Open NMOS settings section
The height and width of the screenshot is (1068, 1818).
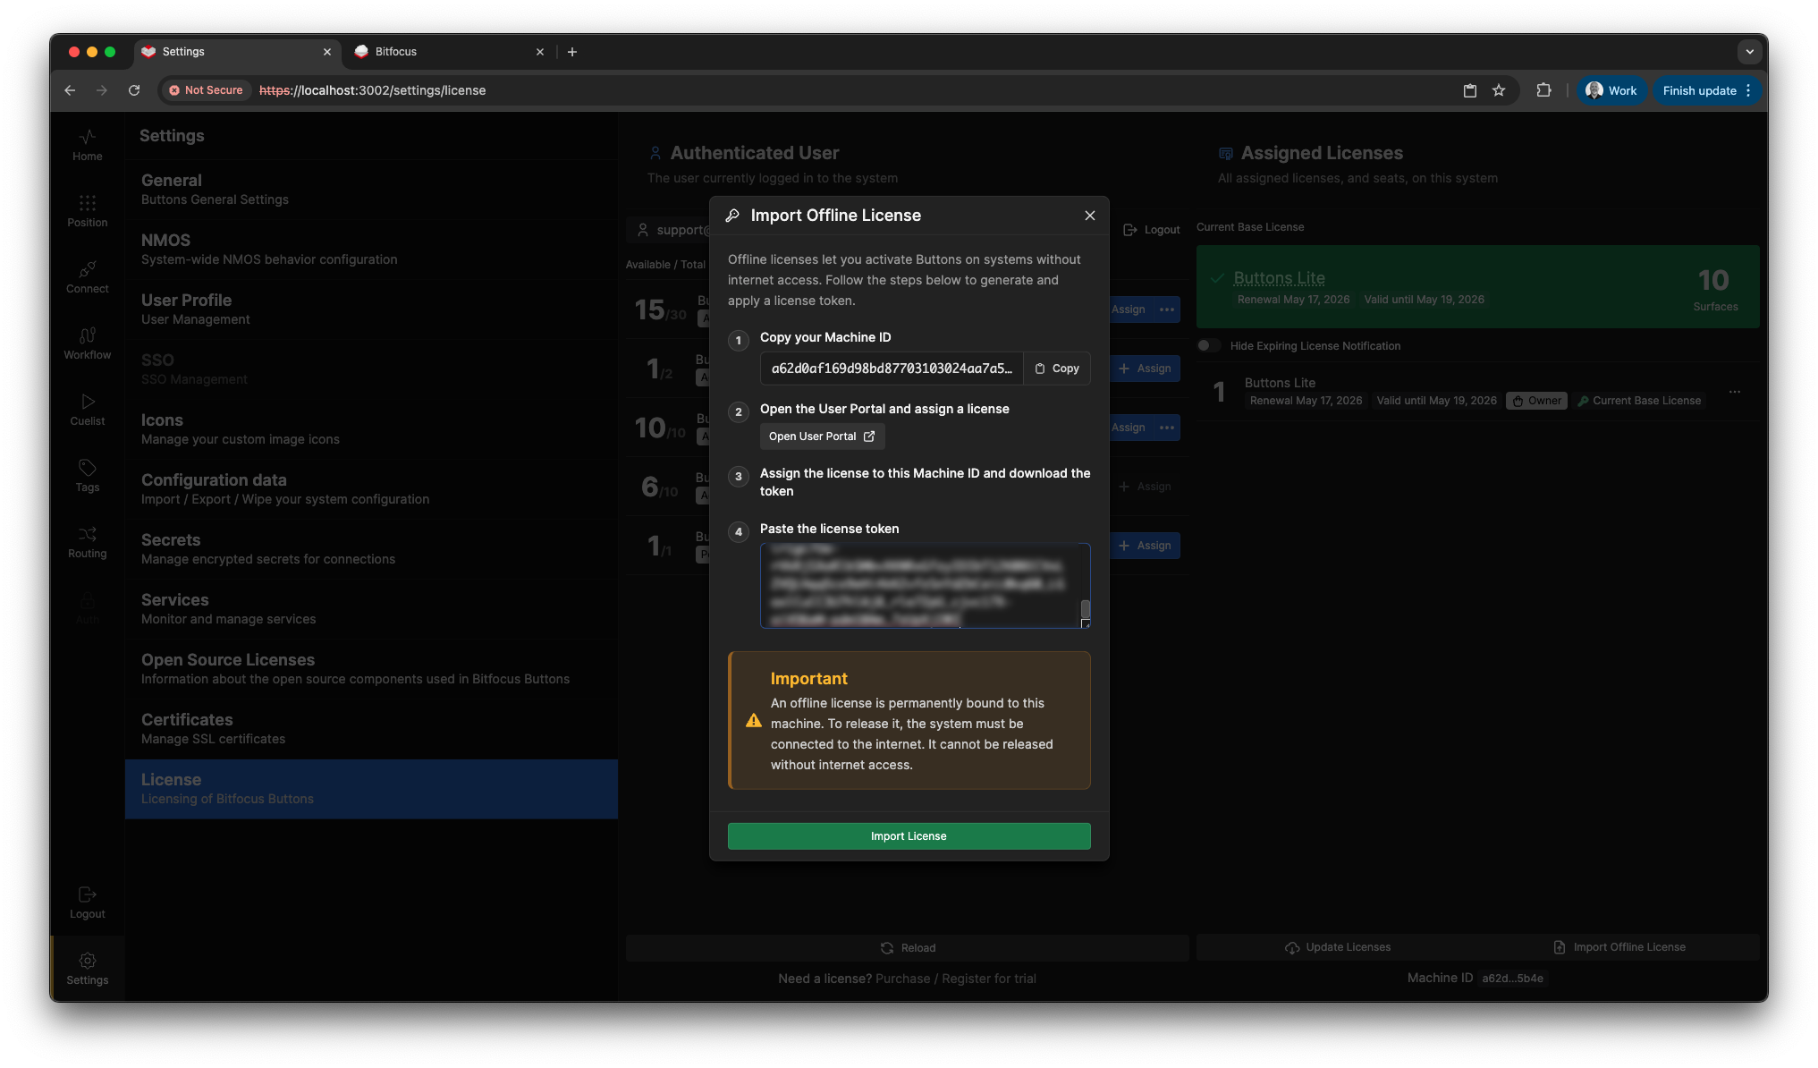(x=371, y=250)
